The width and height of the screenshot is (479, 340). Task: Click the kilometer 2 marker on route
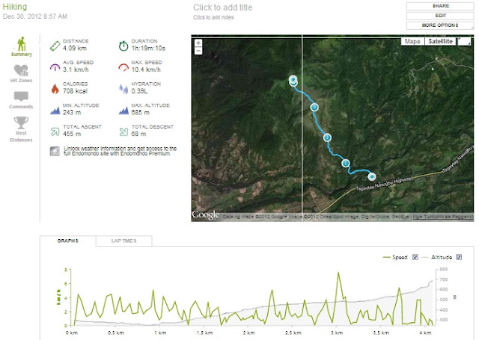pyautogui.click(x=328, y=137)
